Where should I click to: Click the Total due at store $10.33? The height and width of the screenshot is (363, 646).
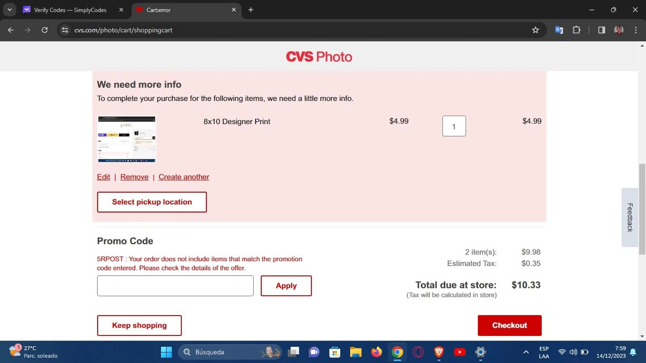point(478,285)
